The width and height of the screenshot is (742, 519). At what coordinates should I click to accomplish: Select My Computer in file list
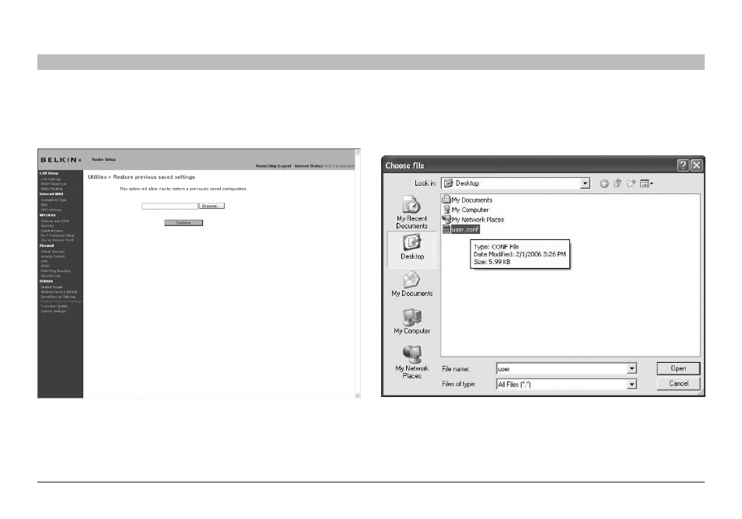(465, 210)
